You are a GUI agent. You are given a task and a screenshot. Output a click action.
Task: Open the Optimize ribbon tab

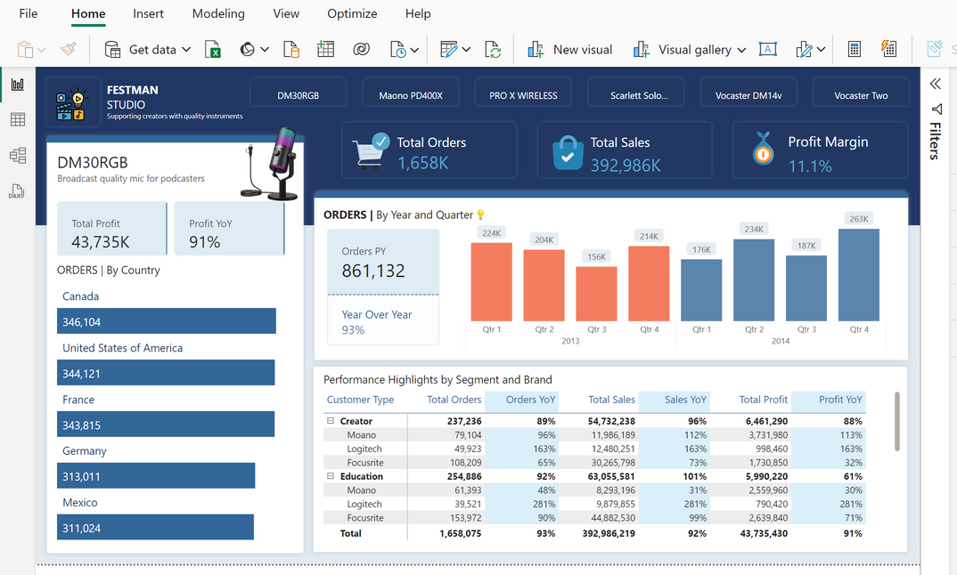(352, 13)
